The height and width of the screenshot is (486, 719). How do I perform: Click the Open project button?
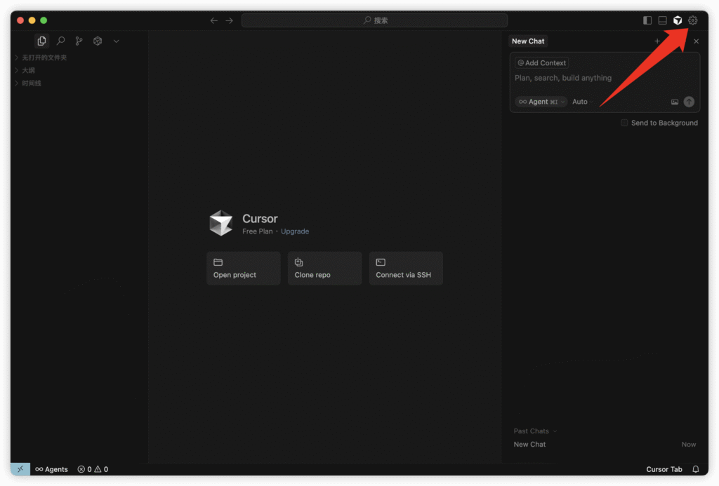pyautogui.click(x=243, y=269)
